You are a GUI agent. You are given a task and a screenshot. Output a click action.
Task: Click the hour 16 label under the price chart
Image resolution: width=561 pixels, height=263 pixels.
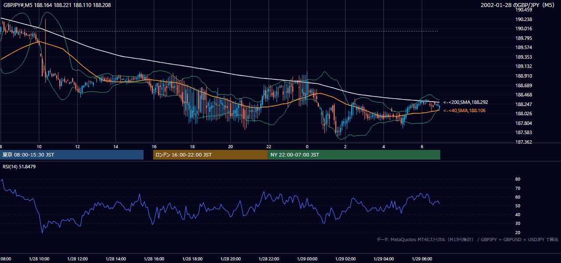[x=154, y=146]
